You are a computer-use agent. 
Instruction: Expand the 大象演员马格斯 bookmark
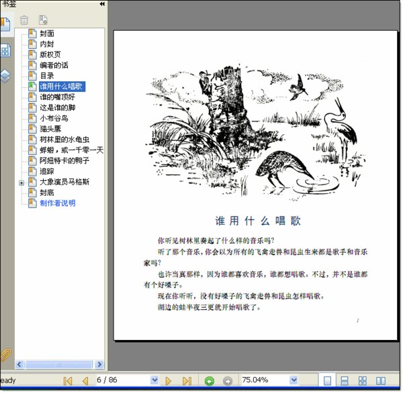pos(21,183)
